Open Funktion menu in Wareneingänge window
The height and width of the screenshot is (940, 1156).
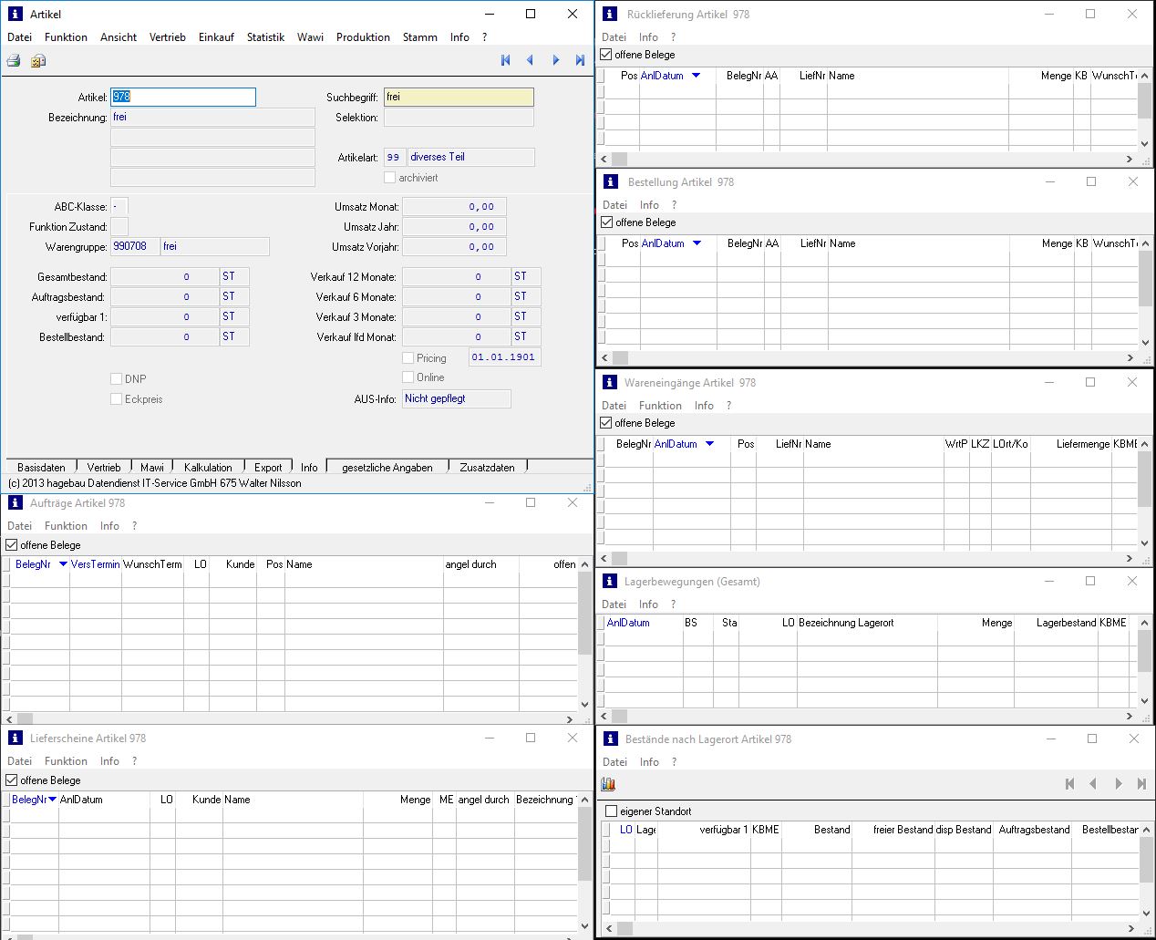pyautogui.click(x=660, y=406)
